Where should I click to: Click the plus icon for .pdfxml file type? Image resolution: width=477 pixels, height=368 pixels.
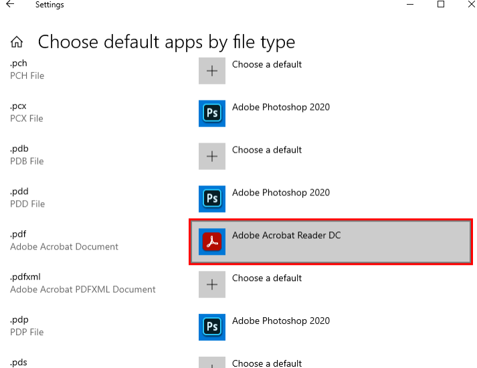coord(212,284)
